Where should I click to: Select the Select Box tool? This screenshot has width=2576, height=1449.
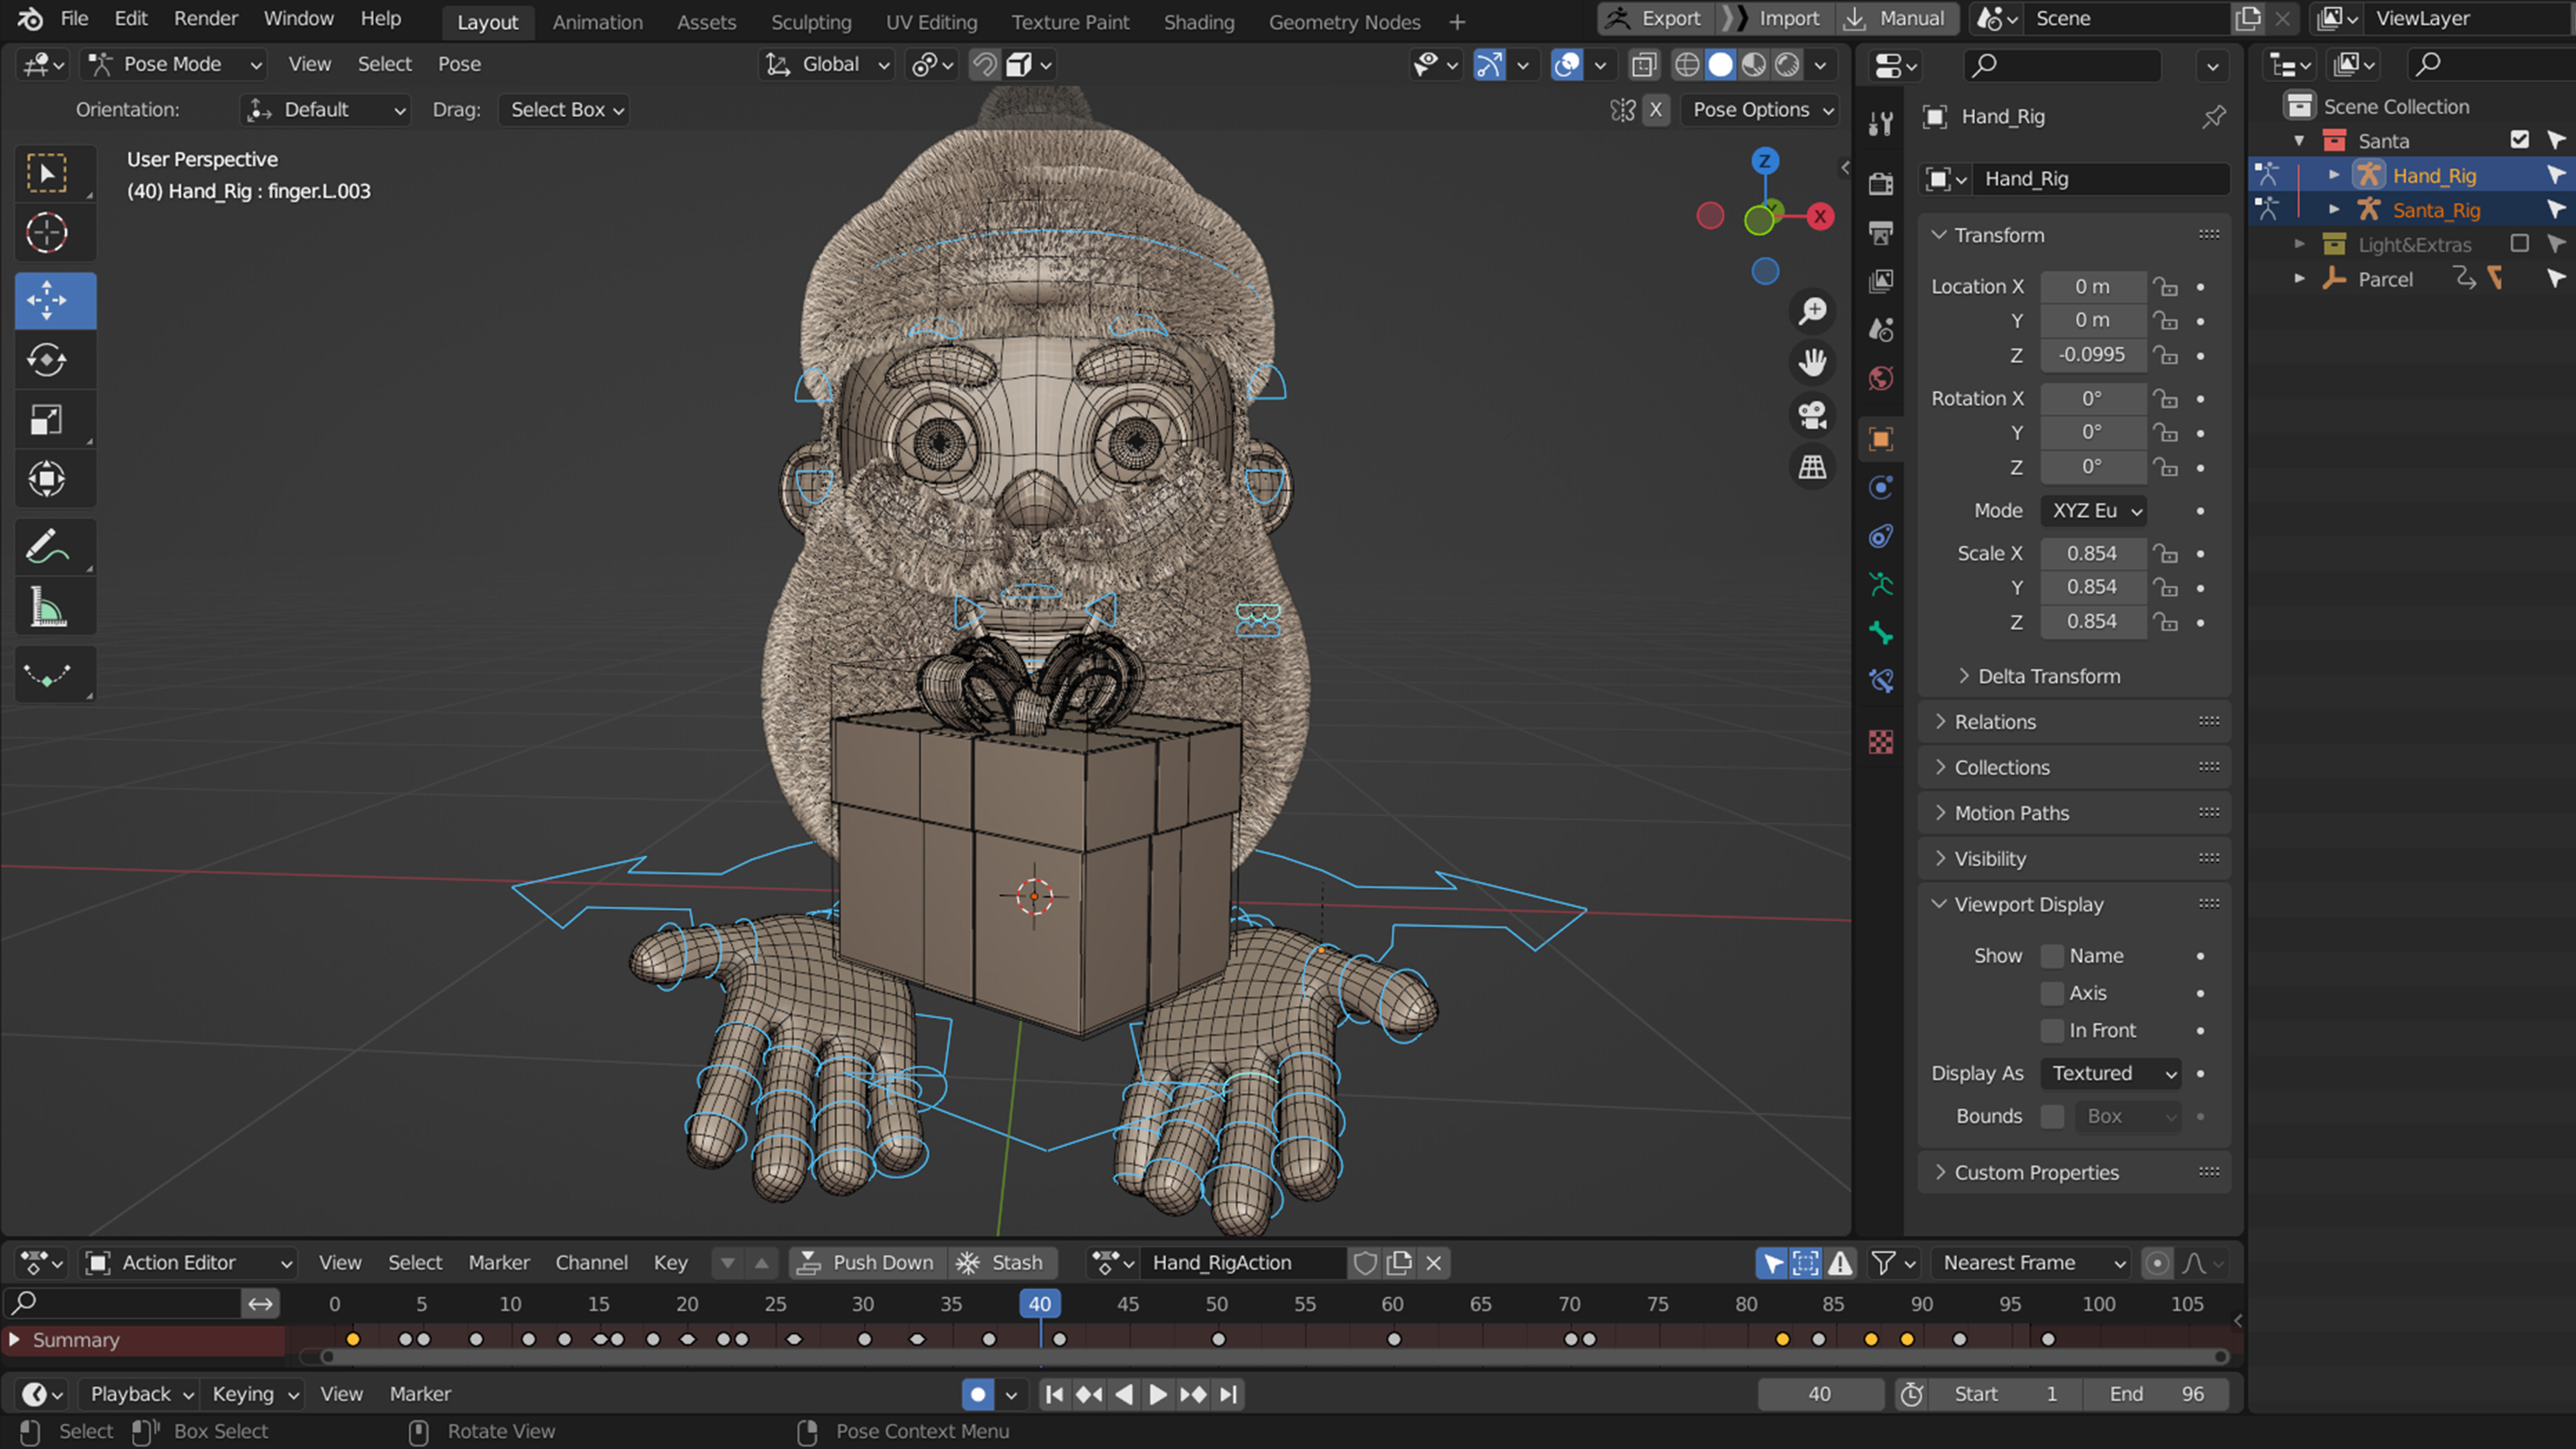47,174
